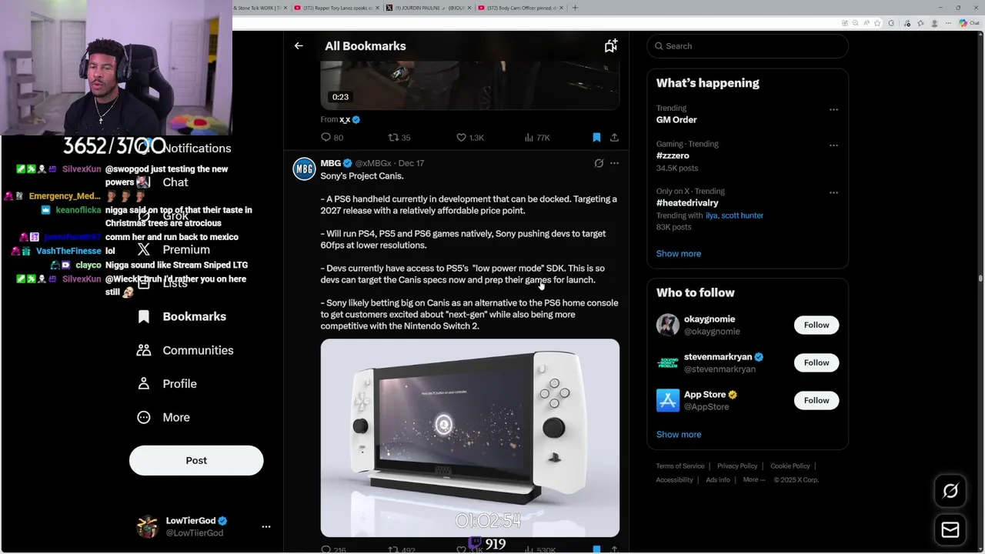
Task: Open ilya trending with link
Action: coord(712,215)
